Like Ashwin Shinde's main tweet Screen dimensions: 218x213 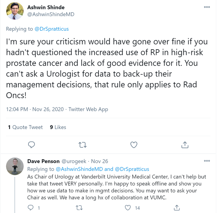[134, 145]
